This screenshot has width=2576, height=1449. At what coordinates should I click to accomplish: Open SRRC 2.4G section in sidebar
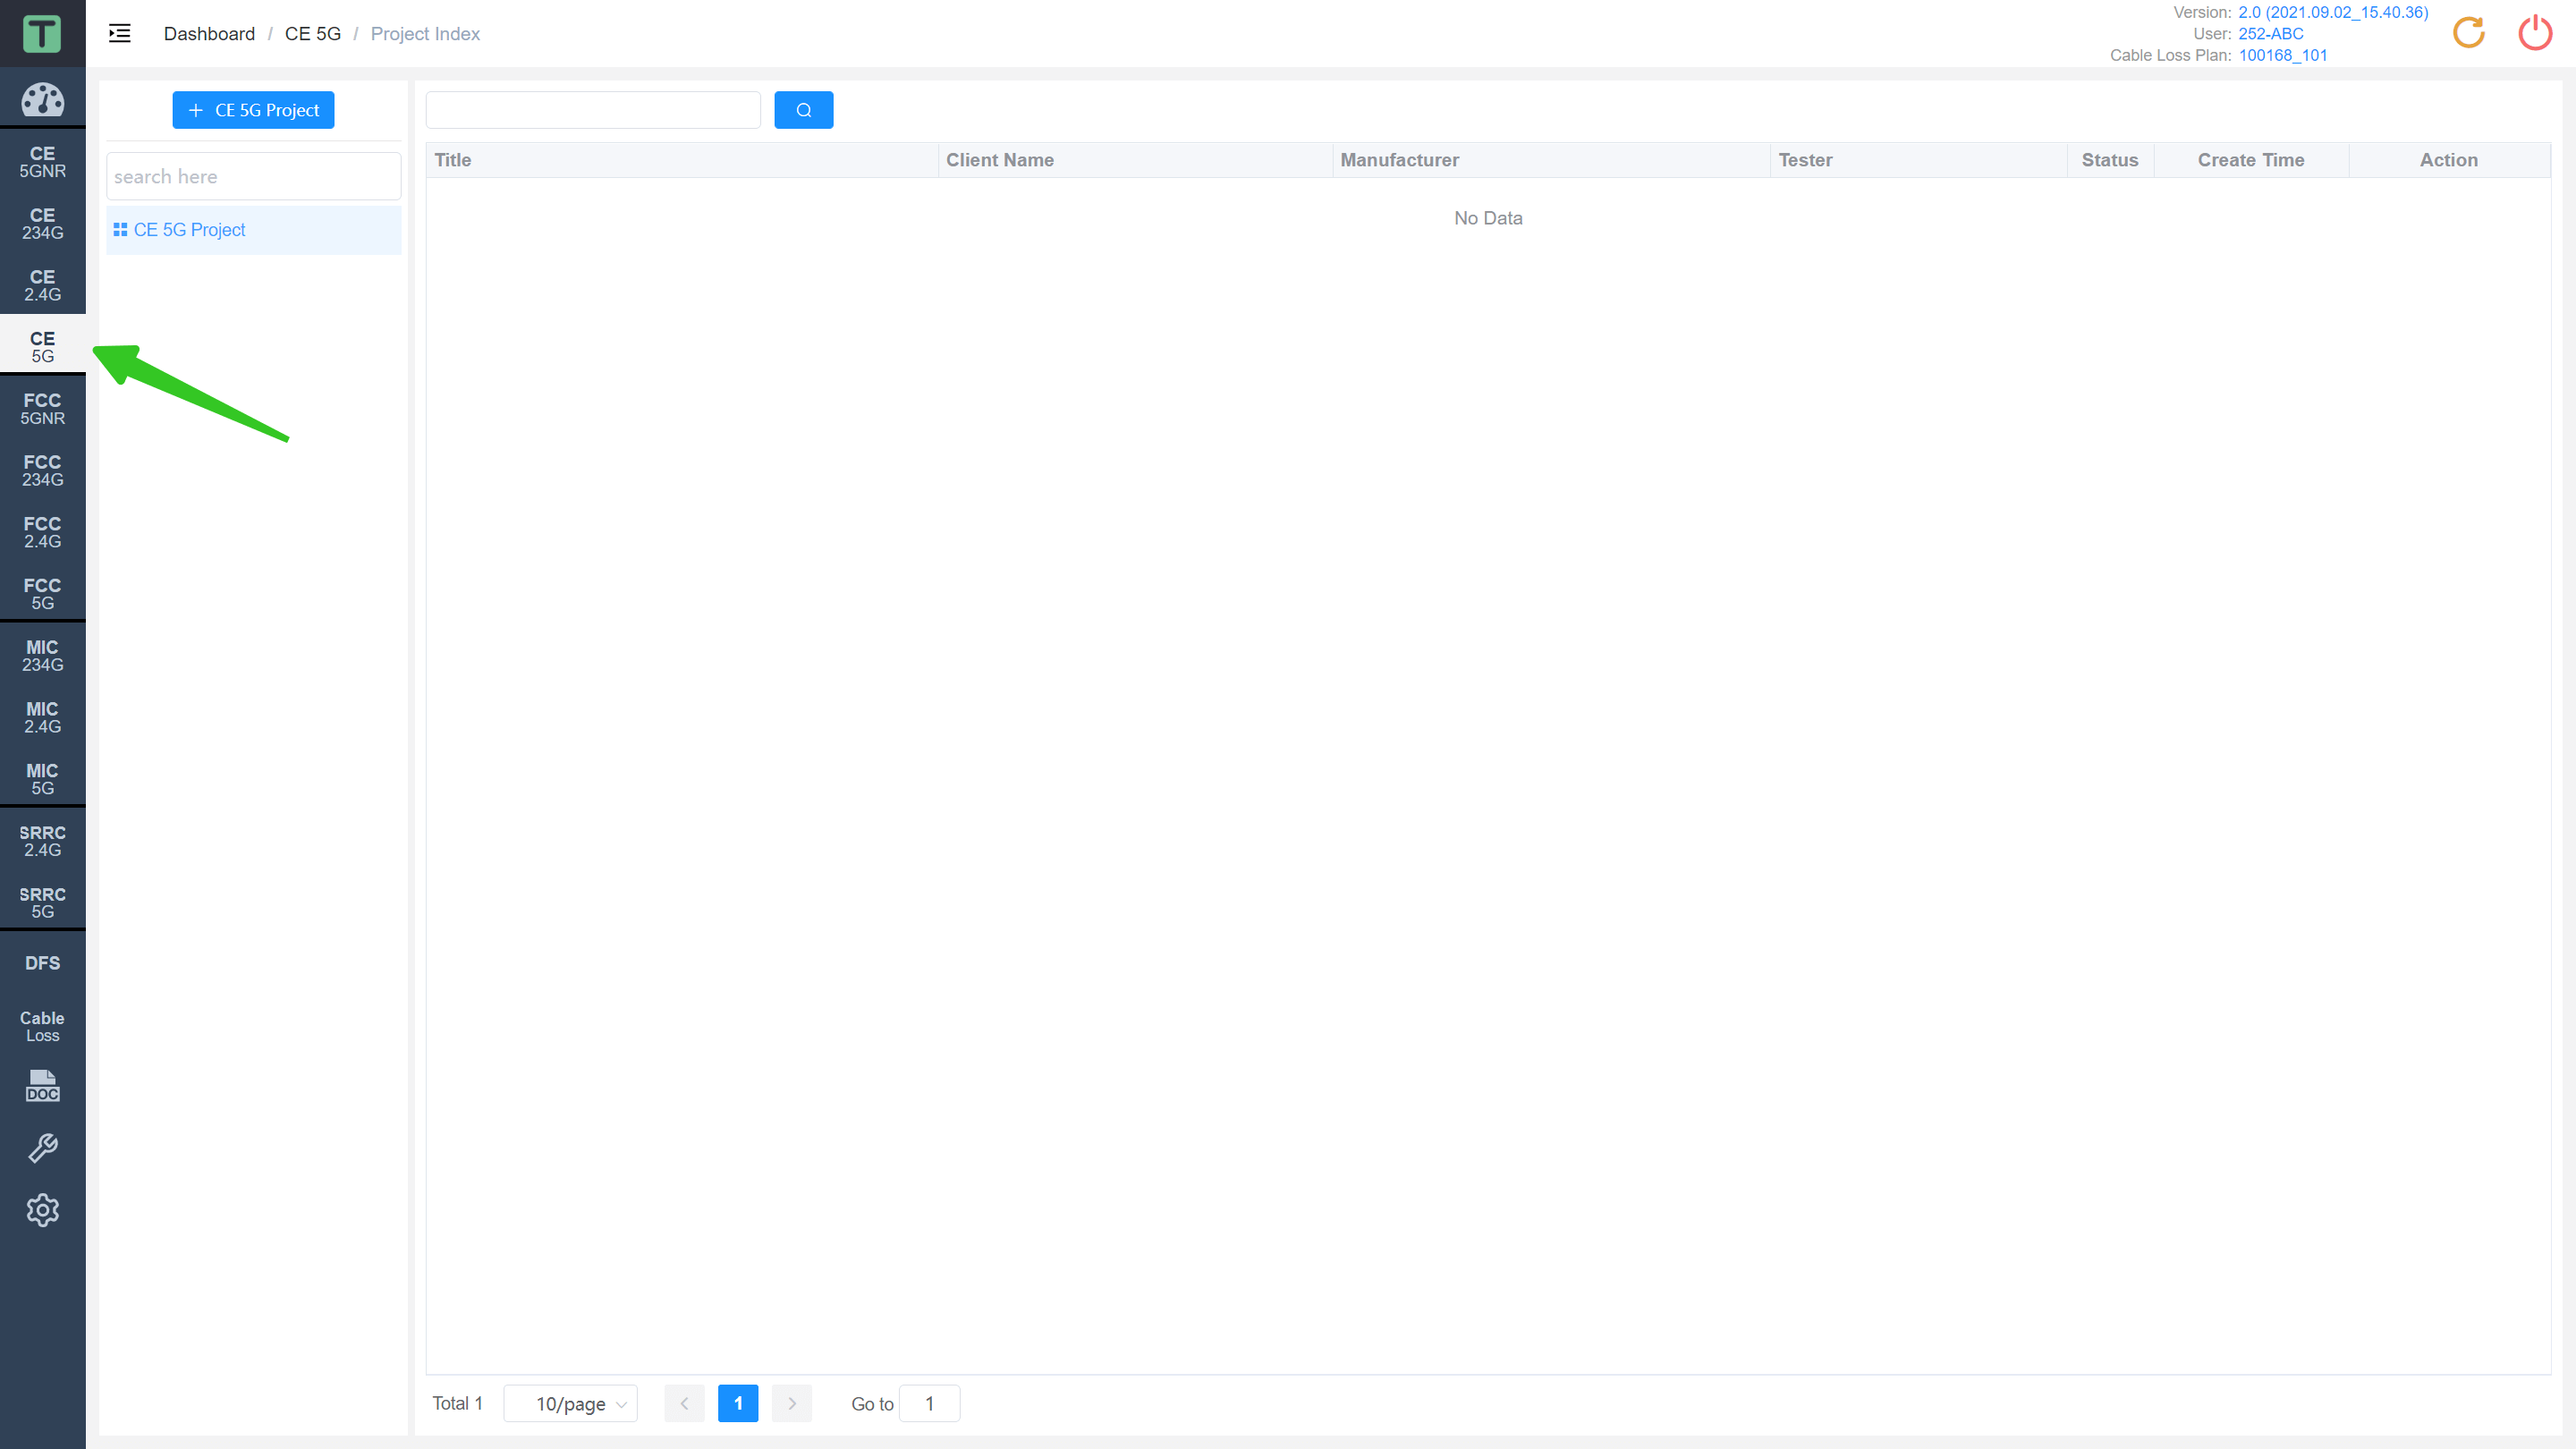(42, 840)
